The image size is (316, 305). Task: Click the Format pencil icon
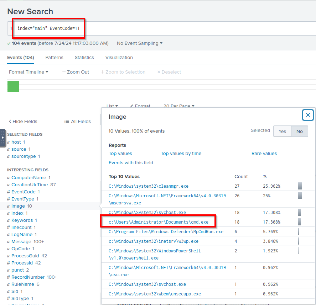click(131, 106)
